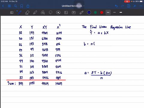Undo the last stroke
The height and width of the screenshot is (108, 144).
(116, 6)
